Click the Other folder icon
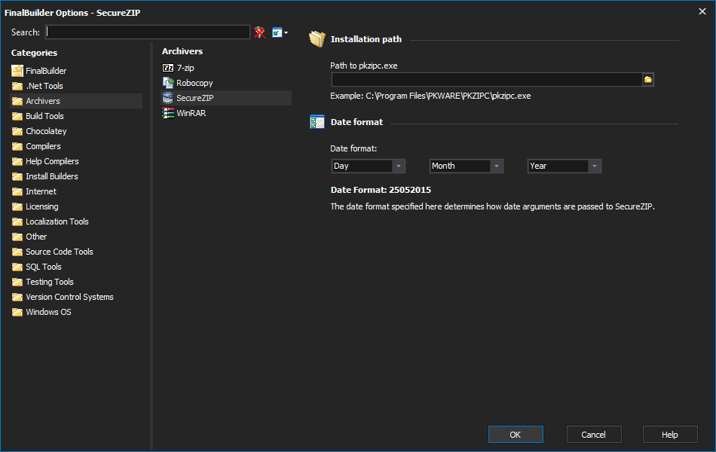The image size is (716, 452). point(17,237)
